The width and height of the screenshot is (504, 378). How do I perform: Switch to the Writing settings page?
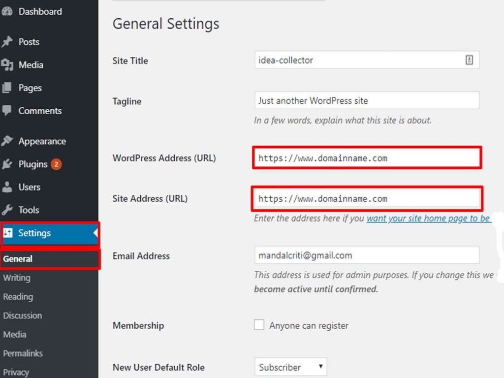click(17, 278)
